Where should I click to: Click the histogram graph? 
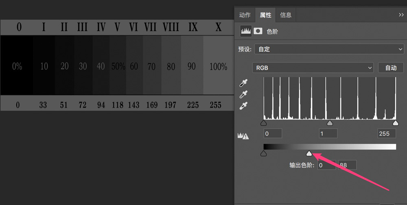coord(330,98)
